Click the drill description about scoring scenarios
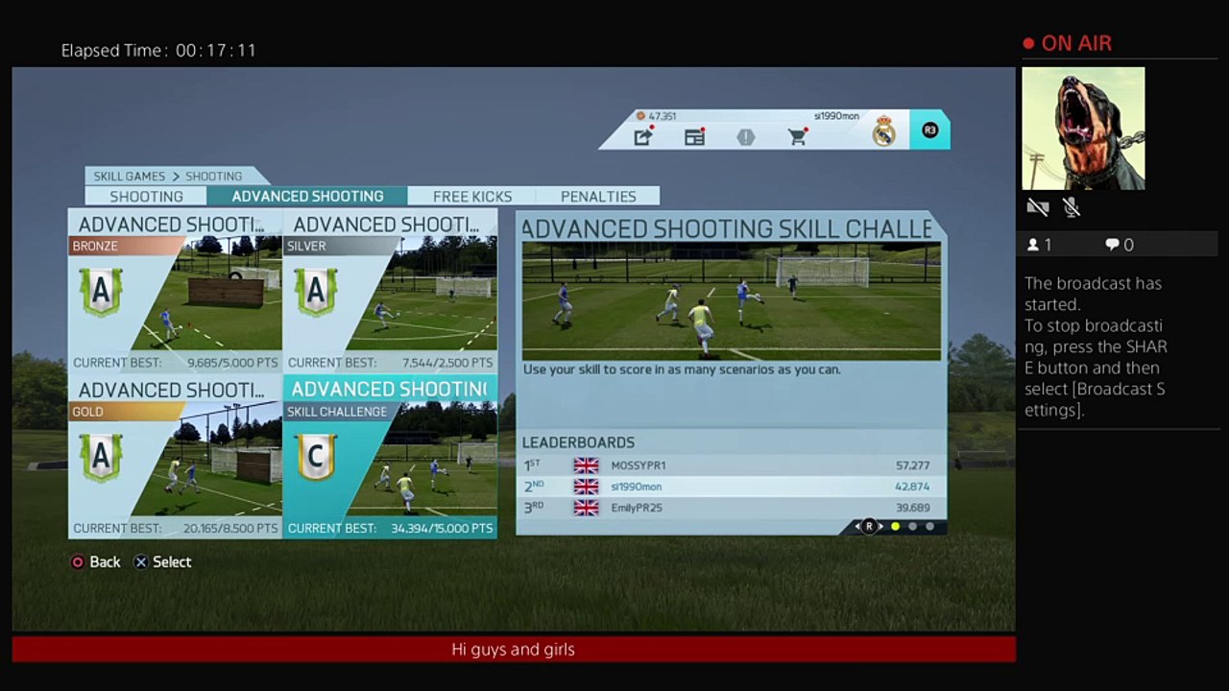 [x=682, y=369]
